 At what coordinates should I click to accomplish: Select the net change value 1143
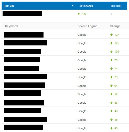(x=84, y=14)
